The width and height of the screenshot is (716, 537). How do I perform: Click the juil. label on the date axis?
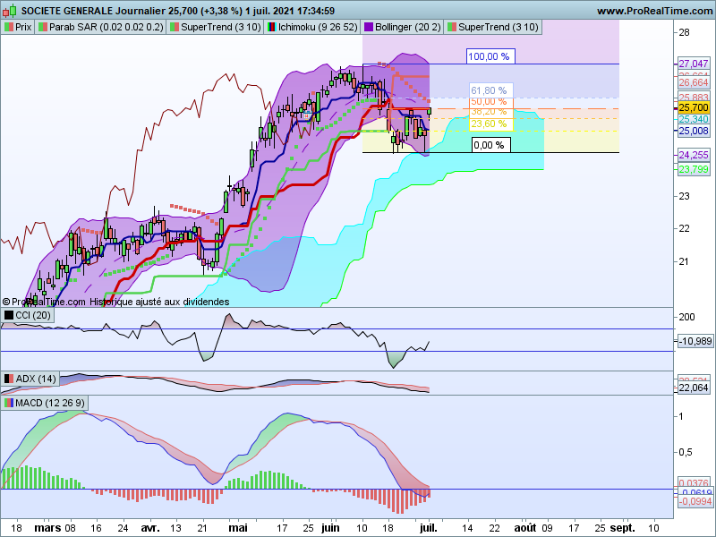click(429, 528)
